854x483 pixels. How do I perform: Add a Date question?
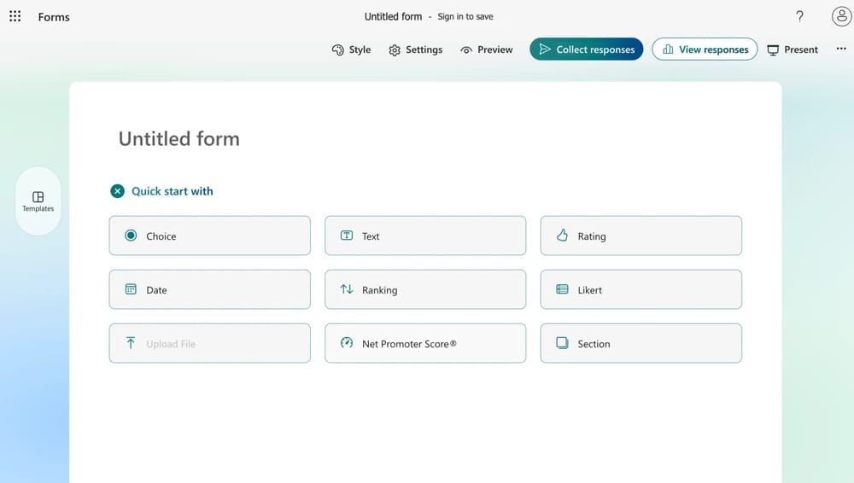(209, 289)
